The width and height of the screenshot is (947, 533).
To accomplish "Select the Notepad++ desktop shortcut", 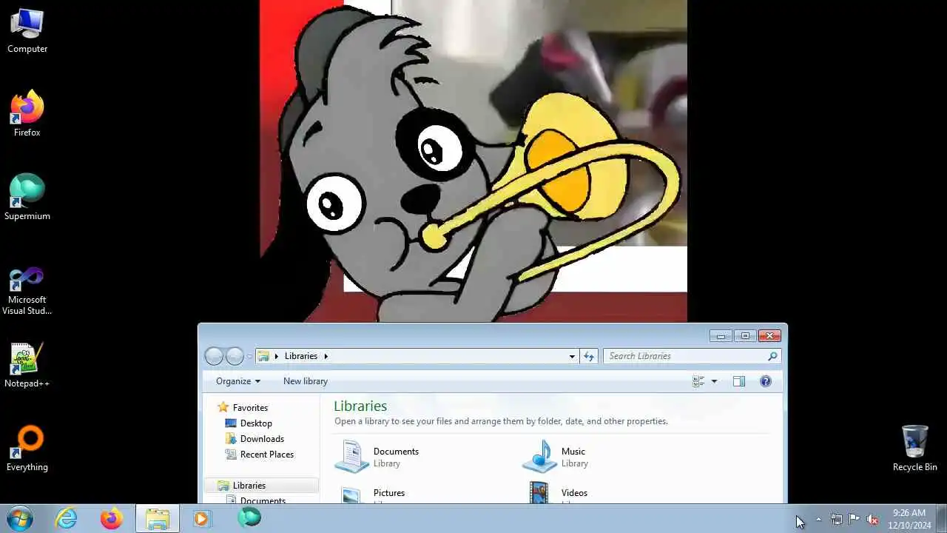I will point(27,366).
